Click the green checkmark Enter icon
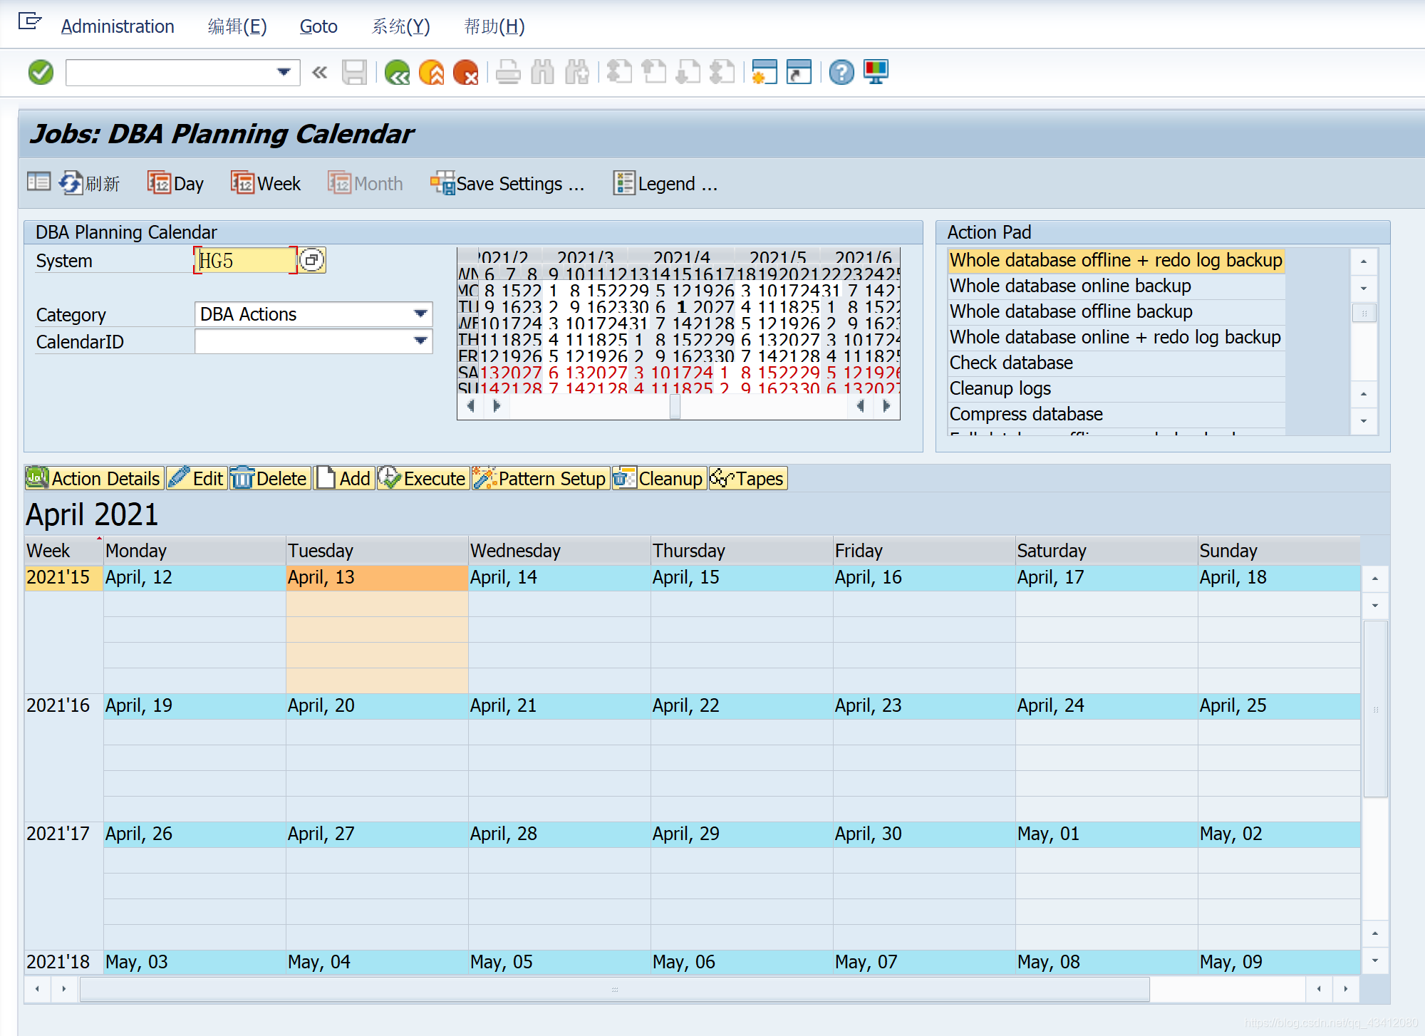Viewport: 1425px width, 1036px height. (41, 72)
